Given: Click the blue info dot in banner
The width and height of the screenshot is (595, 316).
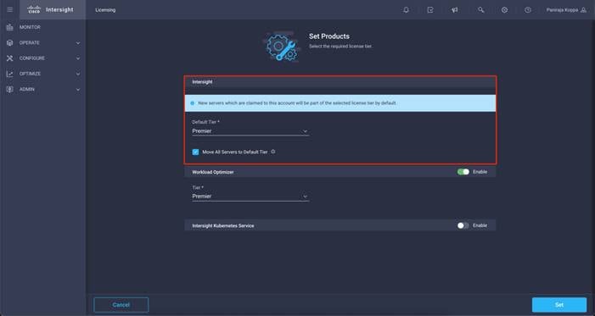Looking at the screenshot, I should click(192, 103).
